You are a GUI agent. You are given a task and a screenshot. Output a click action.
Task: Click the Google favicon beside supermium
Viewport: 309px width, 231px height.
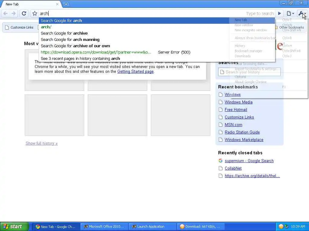click(x=221, y=161)
